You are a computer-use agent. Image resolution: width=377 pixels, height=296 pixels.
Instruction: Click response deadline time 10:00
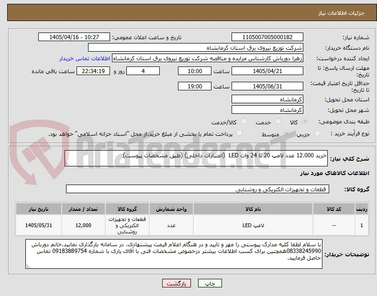[195, 71]
